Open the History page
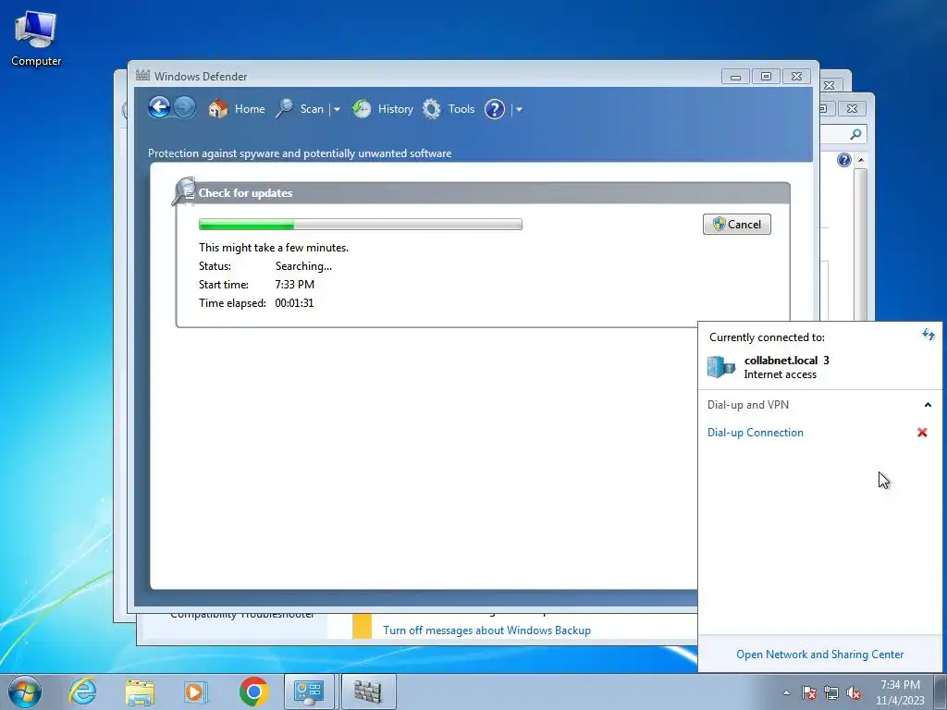 point(383,109)
